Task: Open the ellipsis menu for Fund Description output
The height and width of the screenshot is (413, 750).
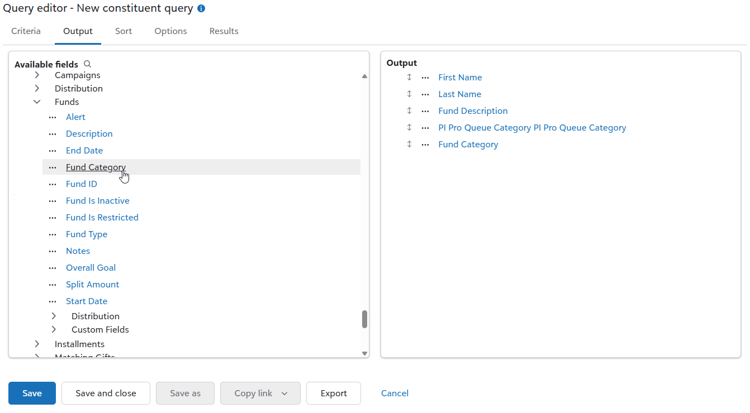Action: pos(424,111)
